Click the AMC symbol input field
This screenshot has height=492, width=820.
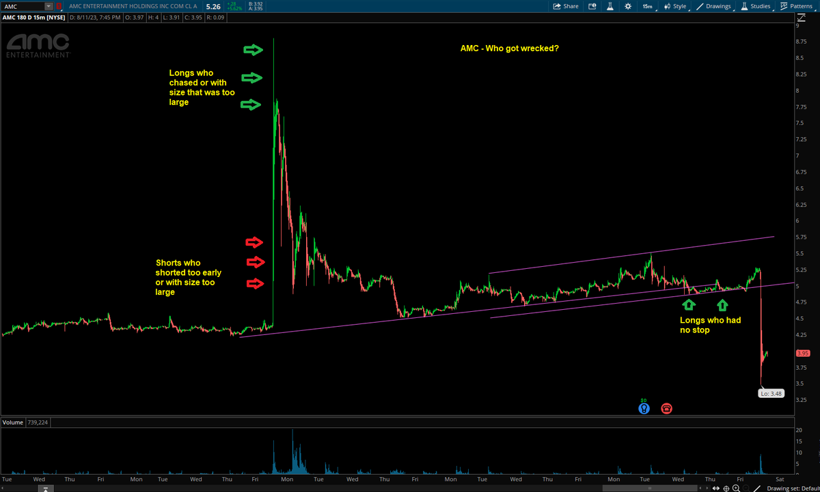[23, 6]
